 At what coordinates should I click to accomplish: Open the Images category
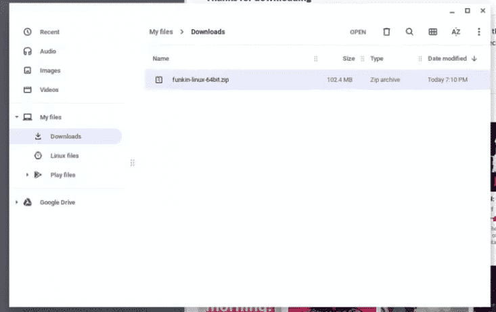click(50, 70)
